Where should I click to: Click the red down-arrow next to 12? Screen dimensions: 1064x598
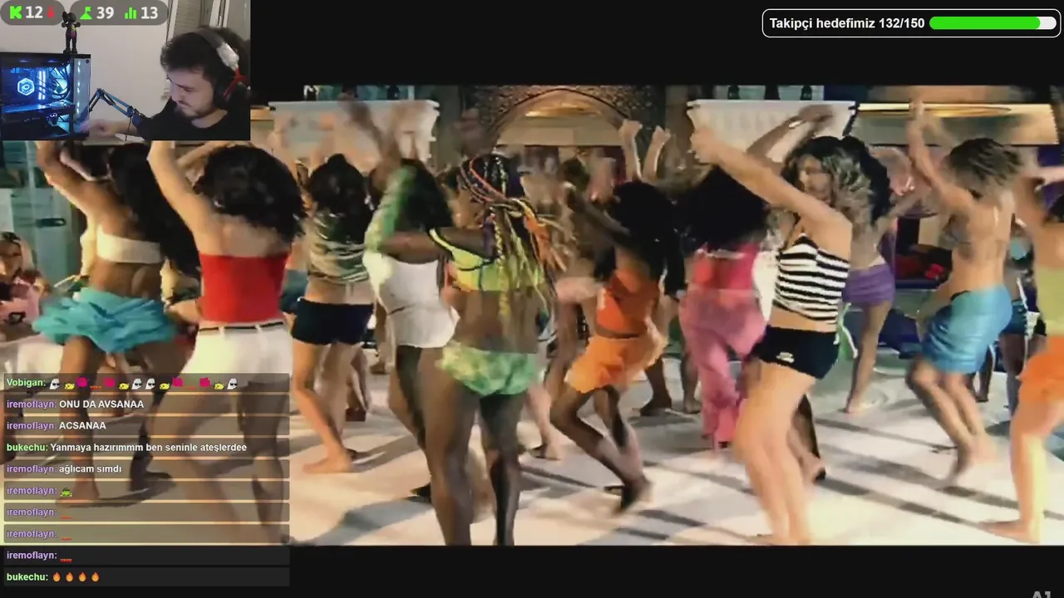tap(51, 12)
